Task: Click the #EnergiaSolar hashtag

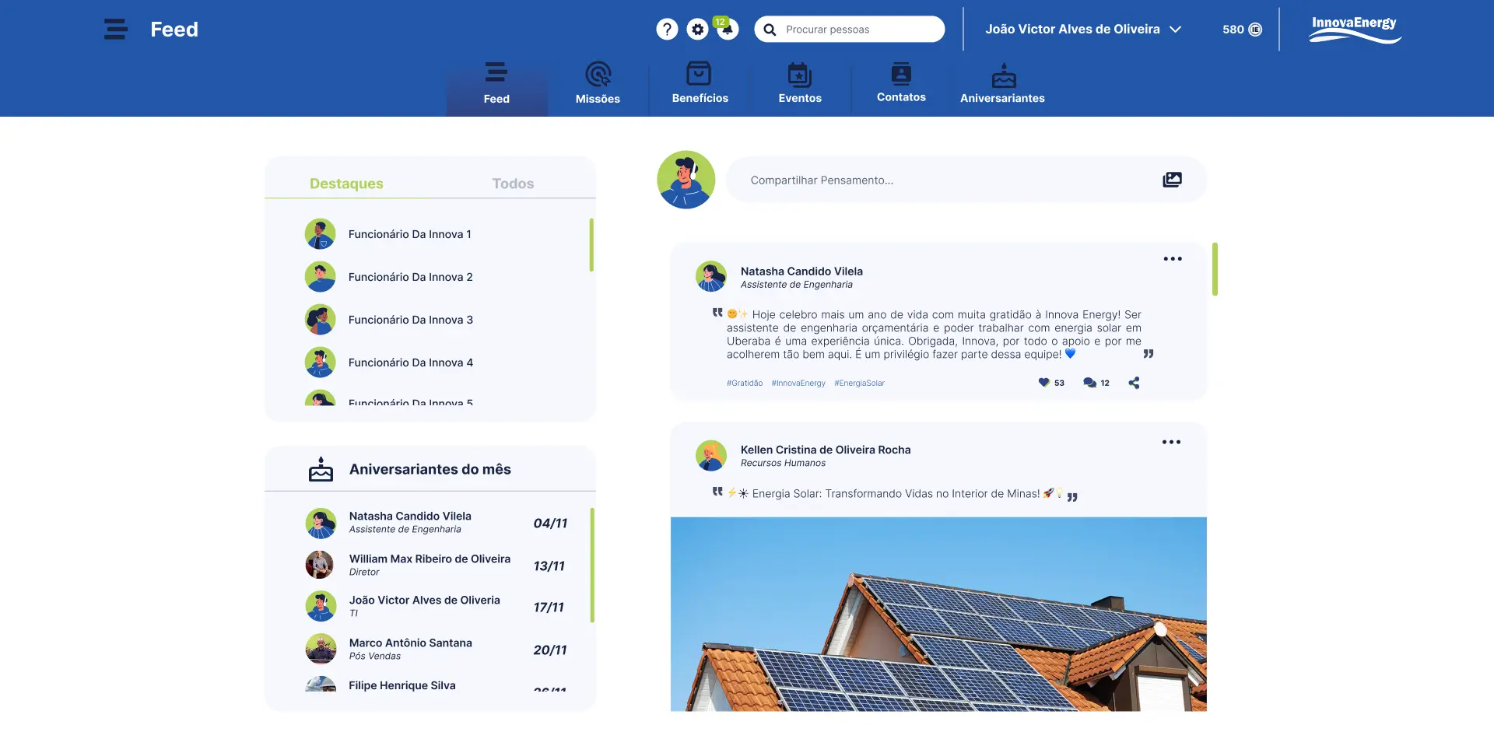Action: pyautogui.click(x=859, y=384)
